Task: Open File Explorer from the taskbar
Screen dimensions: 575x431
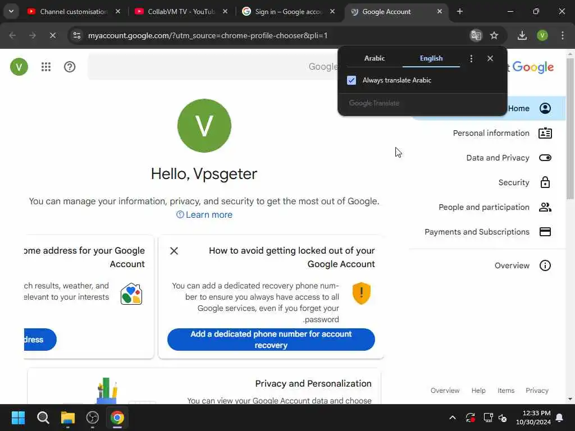Action: 68,418
